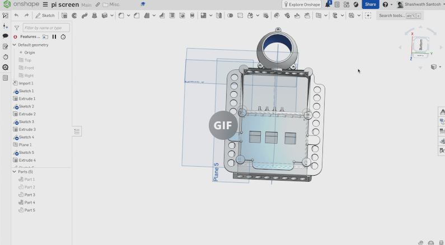
Task: Open Transform tool dropdown arrow
Action: pos(257,16)
